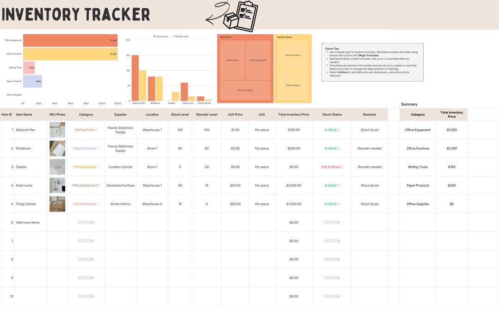Image resolution: width=499 pixels, height=324 pixels.
Task: Open Writing Tools category dropdown for Ballpoint Pen
Action: coord(86,130)
